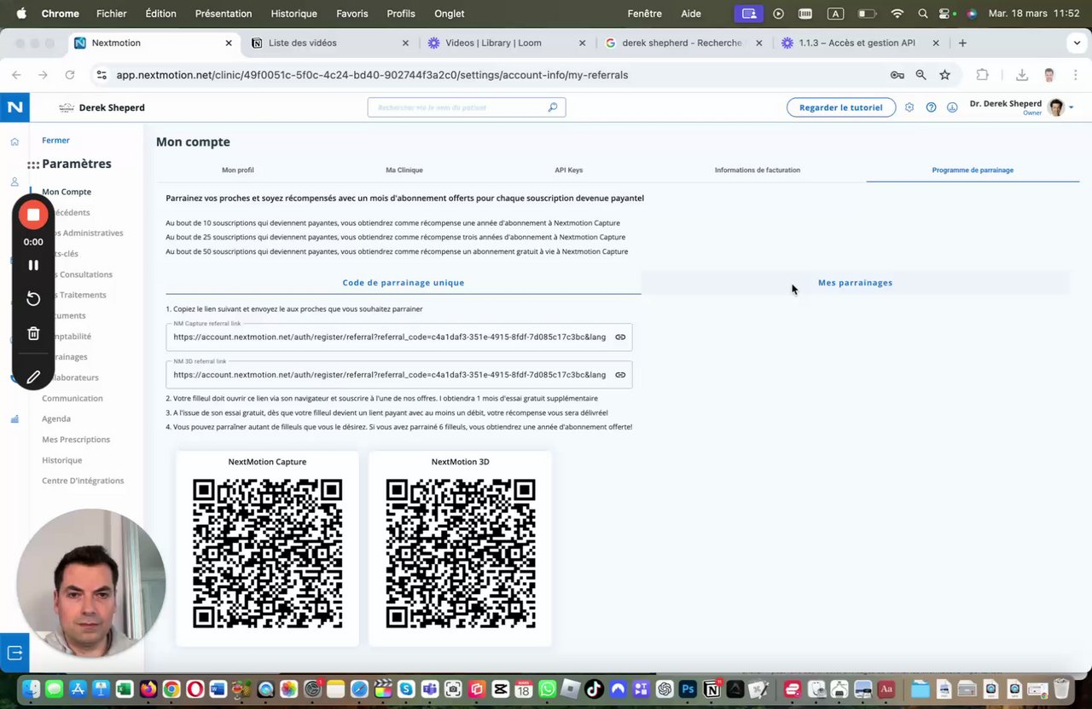Switch to Liste des vidéos browser tab

(332, 43)
